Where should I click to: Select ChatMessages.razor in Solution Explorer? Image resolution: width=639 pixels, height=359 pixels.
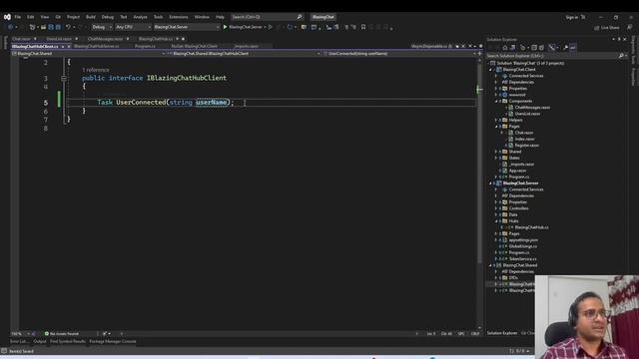click(532, 108)
